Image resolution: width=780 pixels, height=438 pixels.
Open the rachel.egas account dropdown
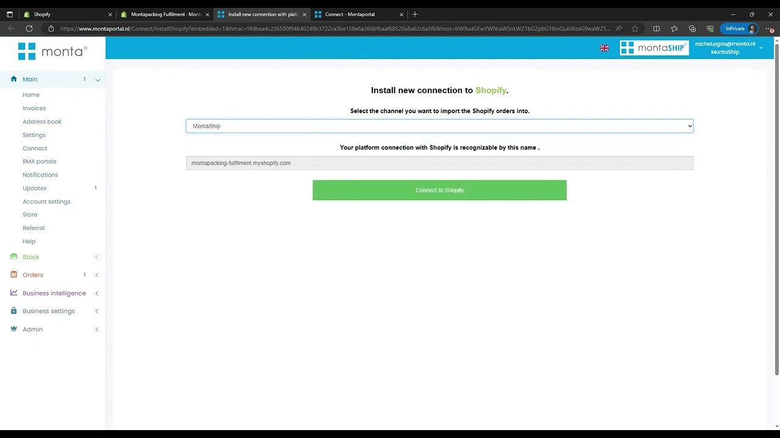click(x=728, y=47)
